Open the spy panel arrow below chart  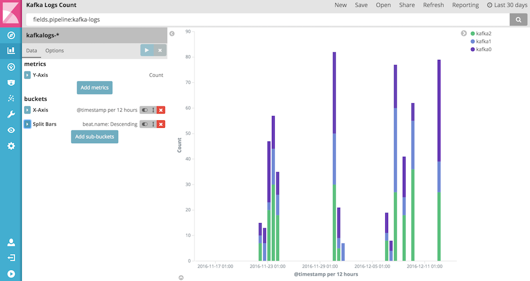point(181,278)
